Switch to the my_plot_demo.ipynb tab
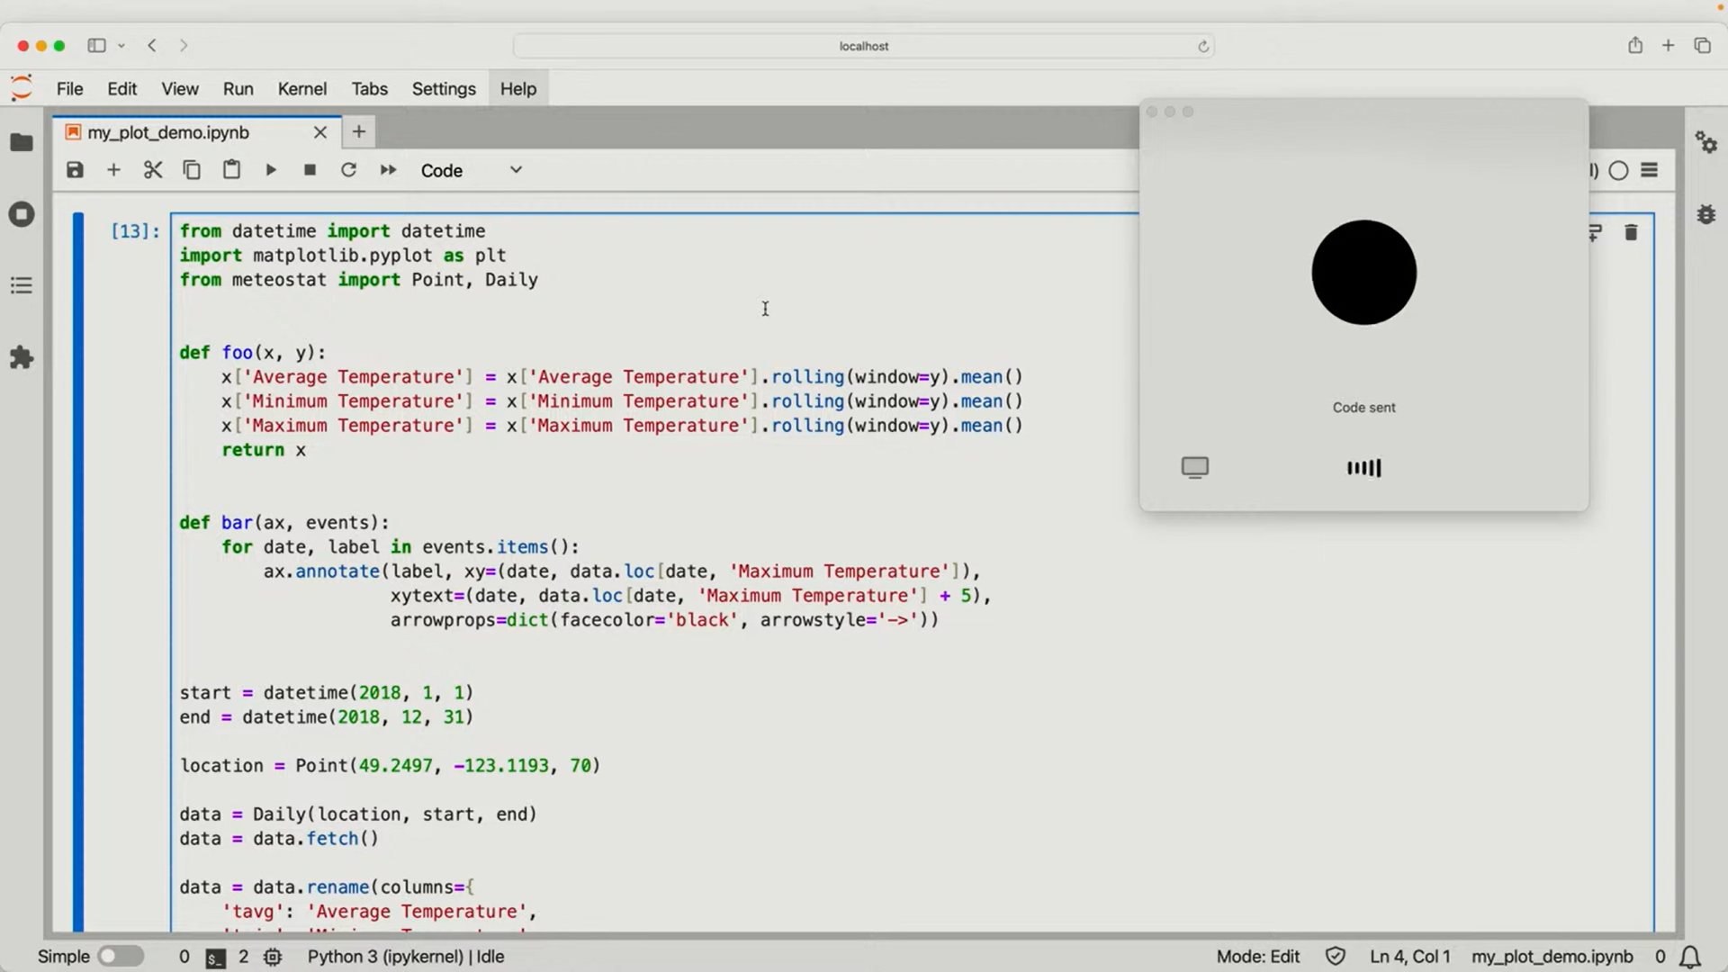1728x972 pixels. coord(168,132)
